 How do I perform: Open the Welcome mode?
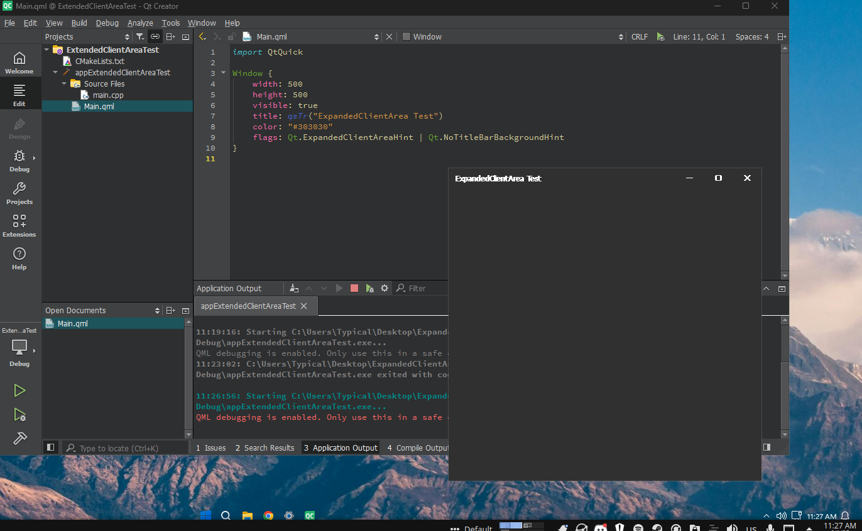tap(19, 63)
